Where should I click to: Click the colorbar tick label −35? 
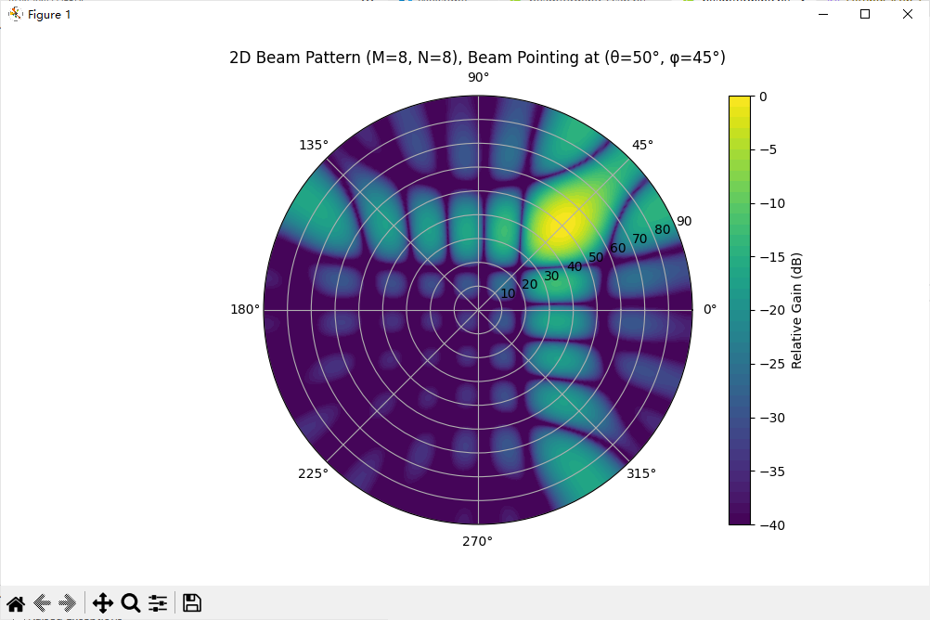pos(772,471)
